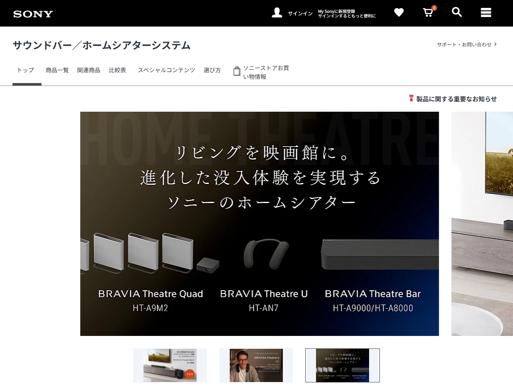Click the Sony Store shopping bag icon

pyautogui.click(x=237, y=71)
